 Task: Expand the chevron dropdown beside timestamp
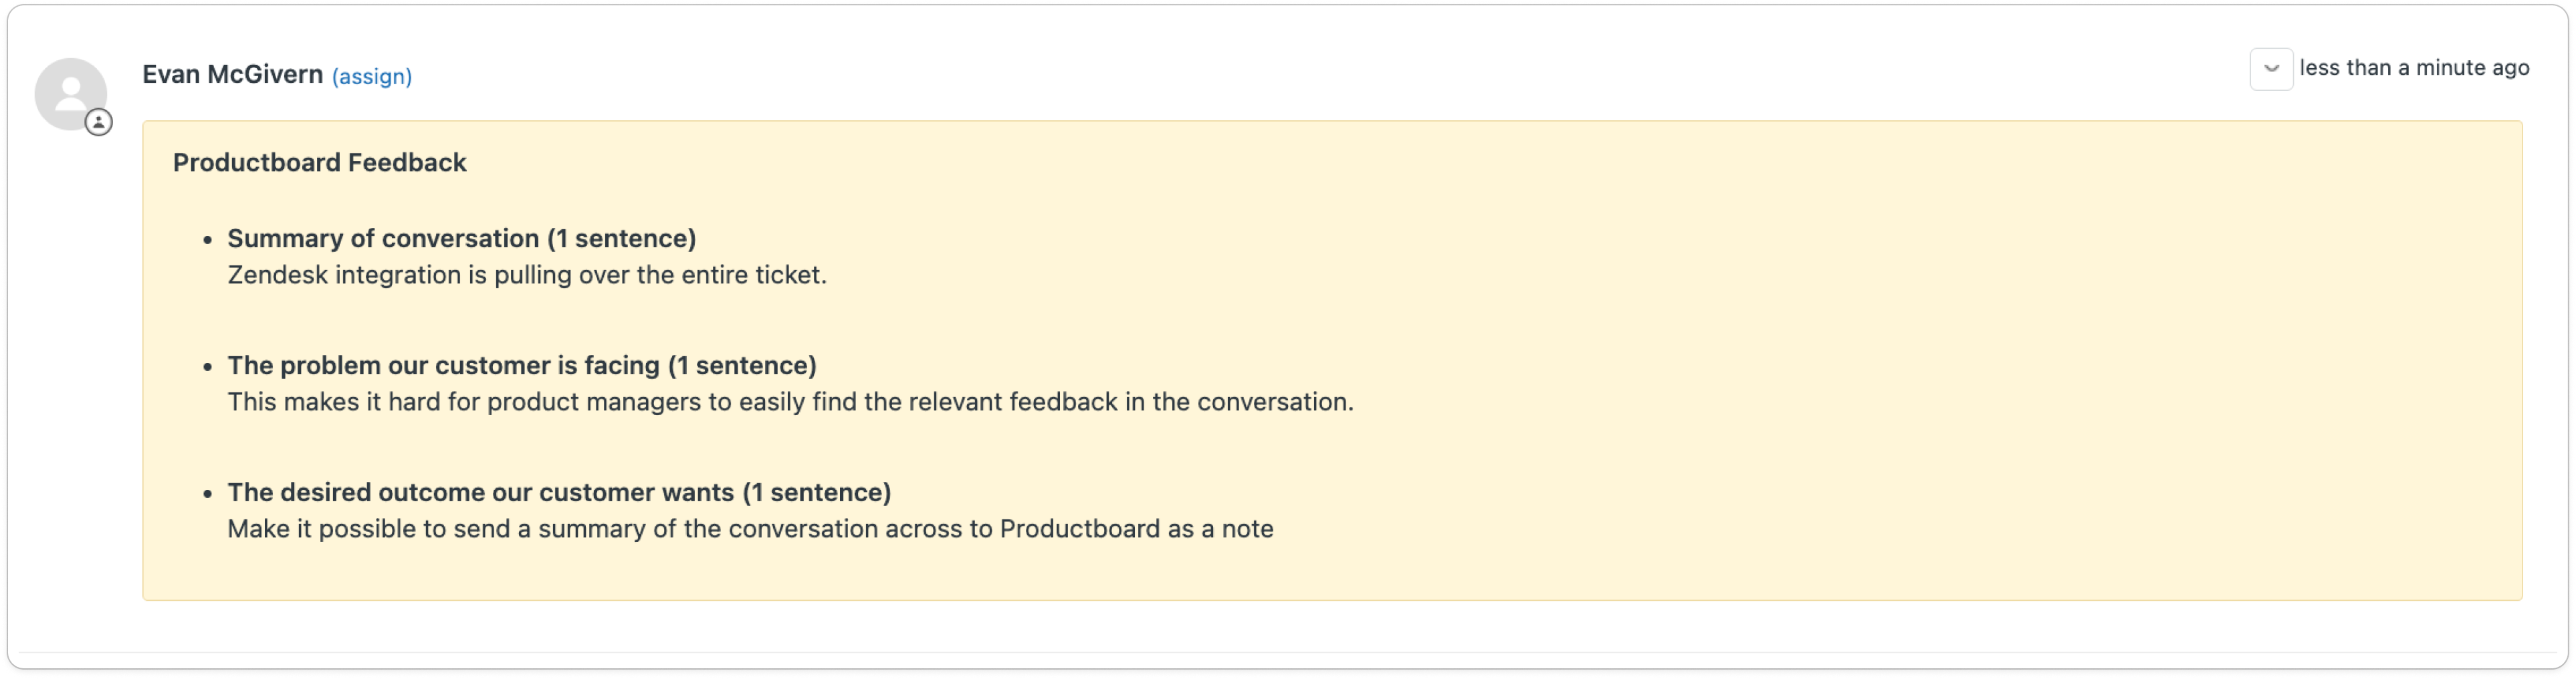pyautogui.click(x=2271, y=69)
